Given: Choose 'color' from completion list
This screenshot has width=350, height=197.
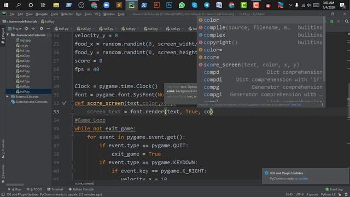Looking at the screenshot, I should pyautogui.click(x=260, y=20).
